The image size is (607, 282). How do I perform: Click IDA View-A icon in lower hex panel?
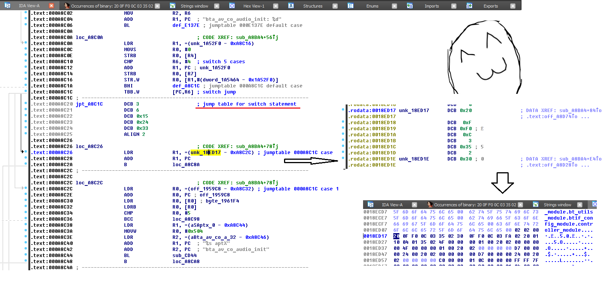371,204
